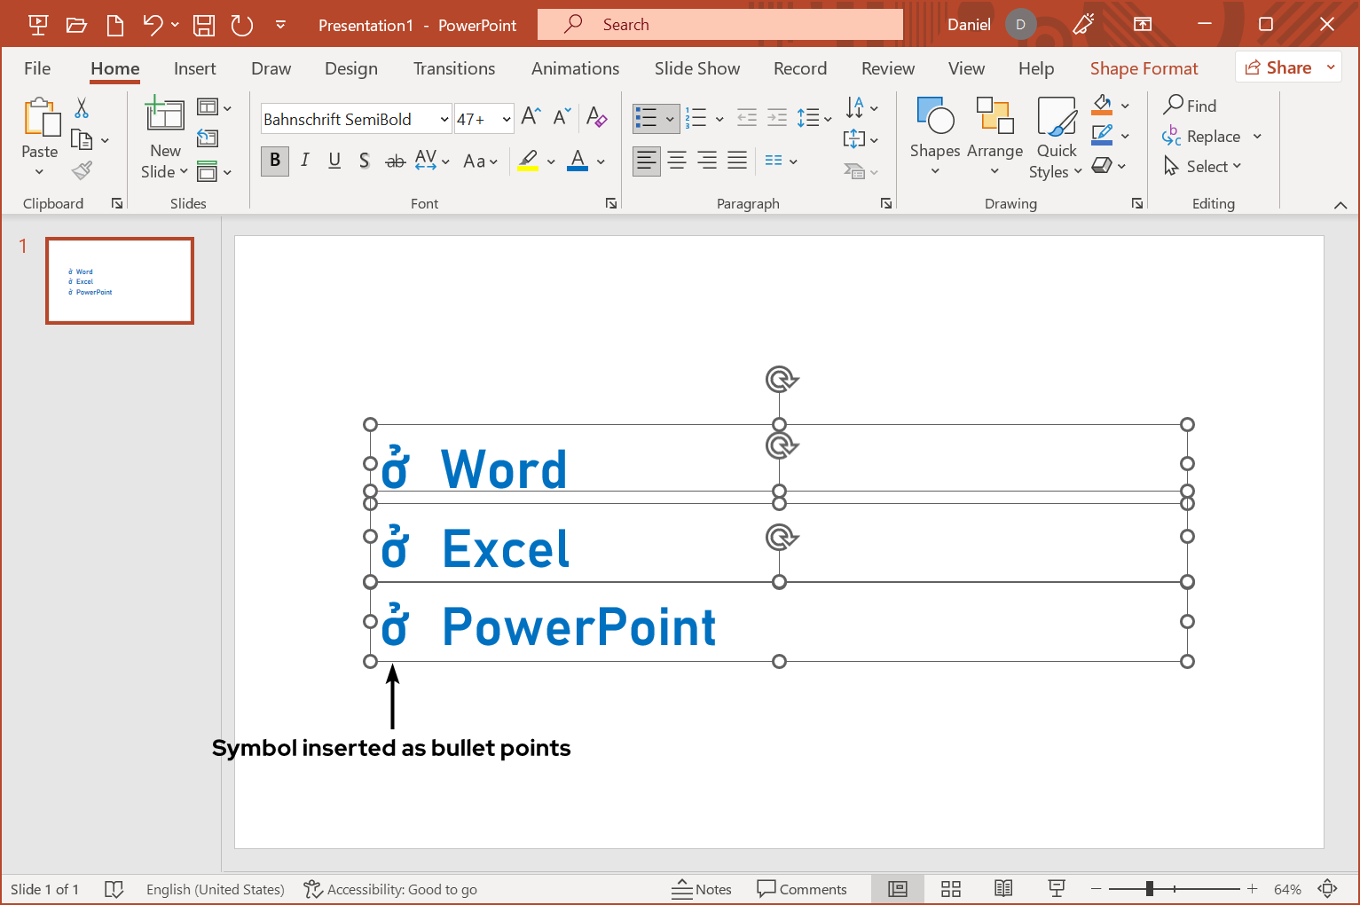Start slideshow from status bar icon

click(x=1056, y=889)
